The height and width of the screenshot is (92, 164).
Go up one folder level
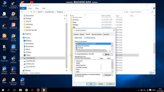[x=31, y=12]
